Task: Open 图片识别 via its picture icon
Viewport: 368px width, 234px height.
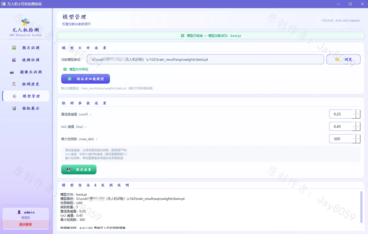Action: click(14, 48)
